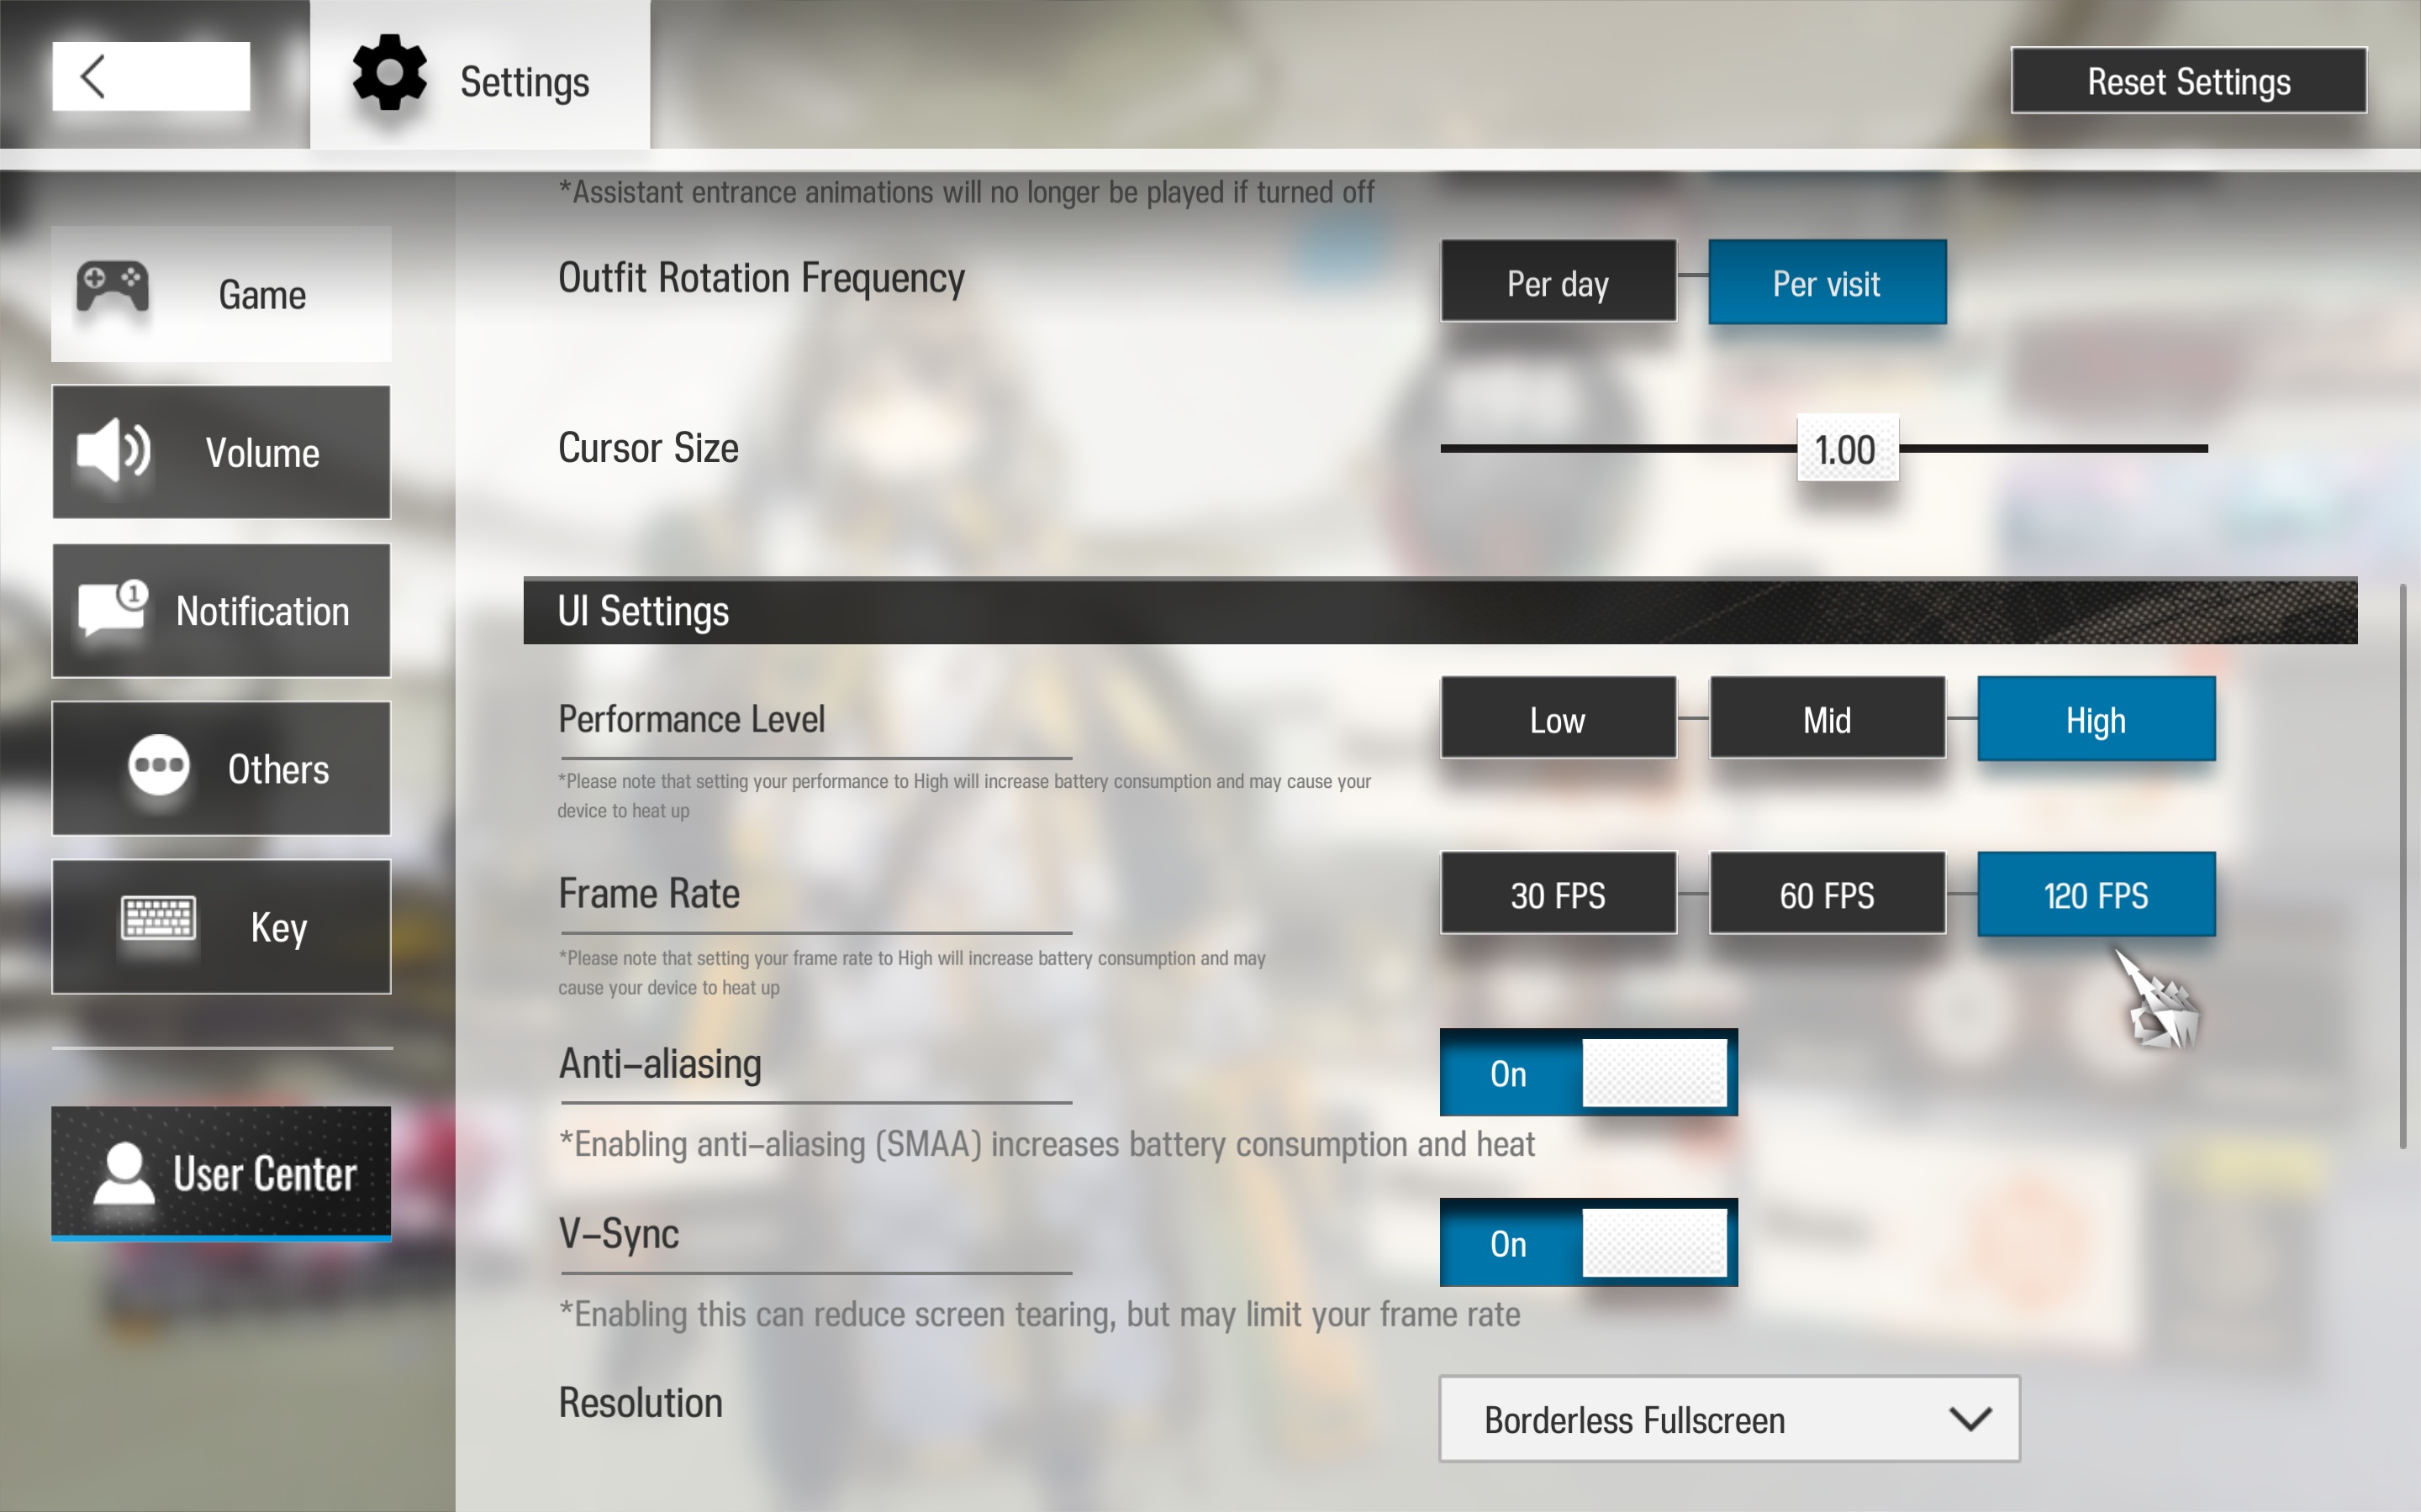Click the Outfit Rotation Frequency label
This screenshot has height=1512, width=2421.
pyautogui.click(x=762, y=278)
